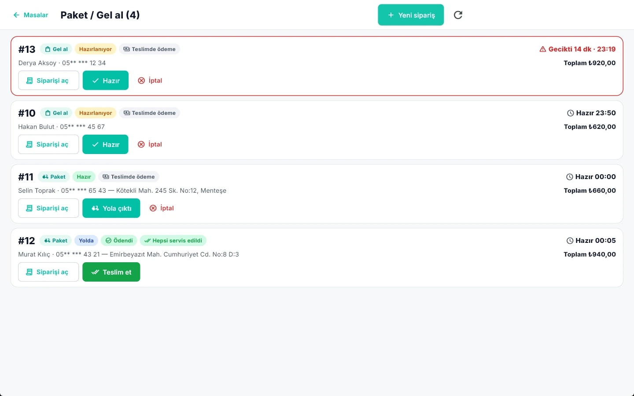Click order number #13
The height and width of the screenshot is (396, 634).
(x=27, y=49)
